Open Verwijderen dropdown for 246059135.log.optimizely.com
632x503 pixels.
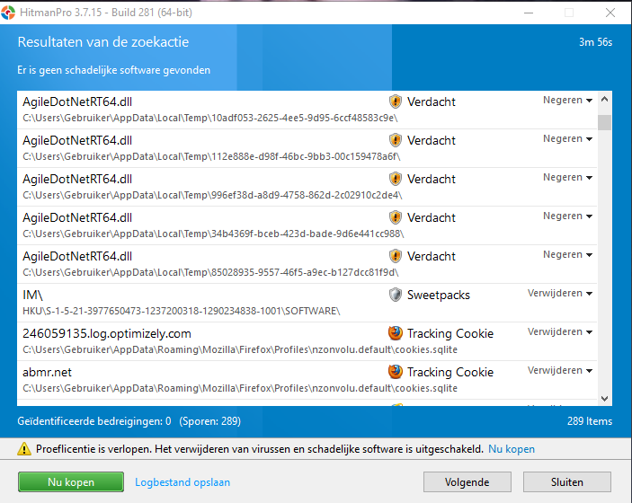coord(560,331)
